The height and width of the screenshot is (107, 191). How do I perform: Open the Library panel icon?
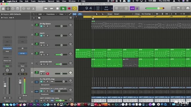tap(3, 9)
